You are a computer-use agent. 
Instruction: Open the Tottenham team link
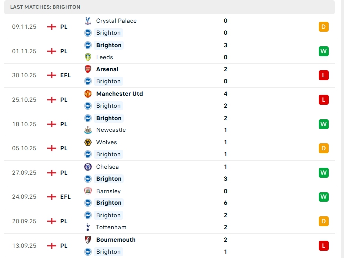coord(111,227)
